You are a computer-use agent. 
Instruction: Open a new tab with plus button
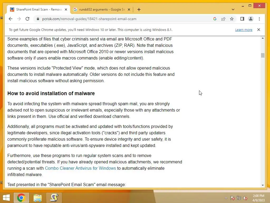pos(139,10)
